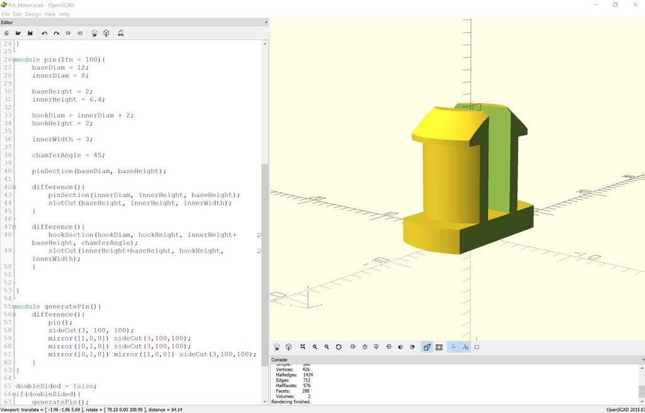Select the View Top icon in viewport toolbar
The height and width of the screenshot is (413, 645).
tap(365, 346)
